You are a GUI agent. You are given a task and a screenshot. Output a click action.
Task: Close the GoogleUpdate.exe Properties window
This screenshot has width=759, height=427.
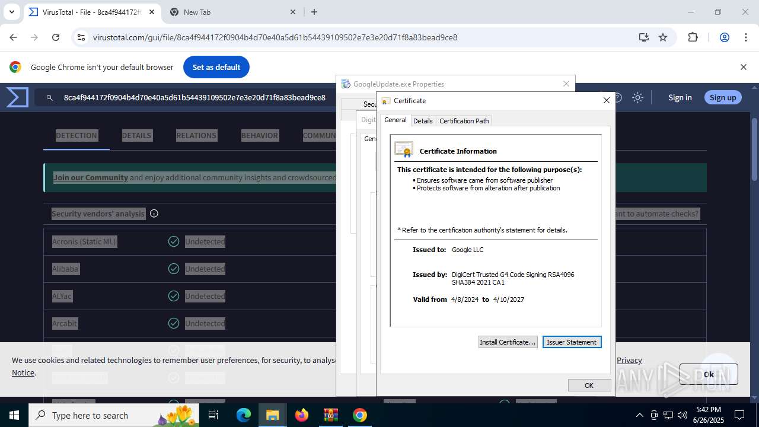coord(566,84)
